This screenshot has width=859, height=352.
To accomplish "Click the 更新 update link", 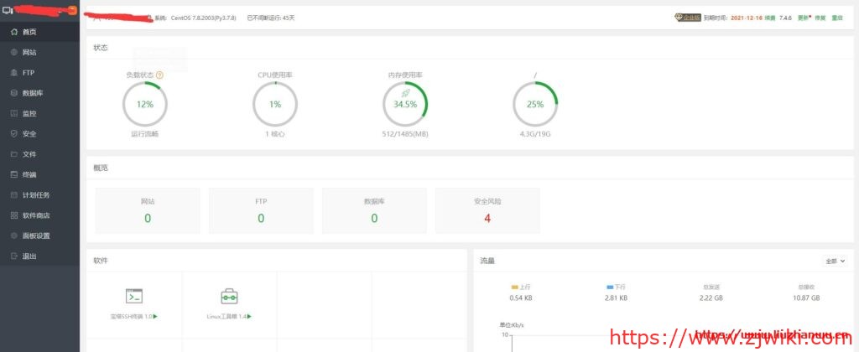I will [803, 17].
